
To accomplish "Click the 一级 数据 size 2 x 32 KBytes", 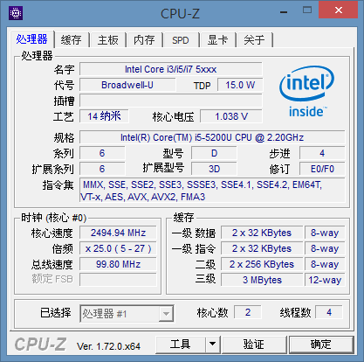I will pos(262,233).
